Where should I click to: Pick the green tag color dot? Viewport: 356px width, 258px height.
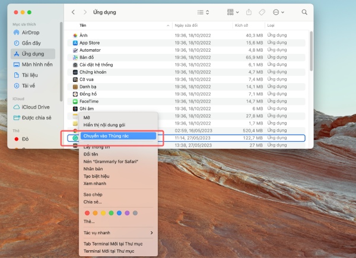(x=111, y=213)
